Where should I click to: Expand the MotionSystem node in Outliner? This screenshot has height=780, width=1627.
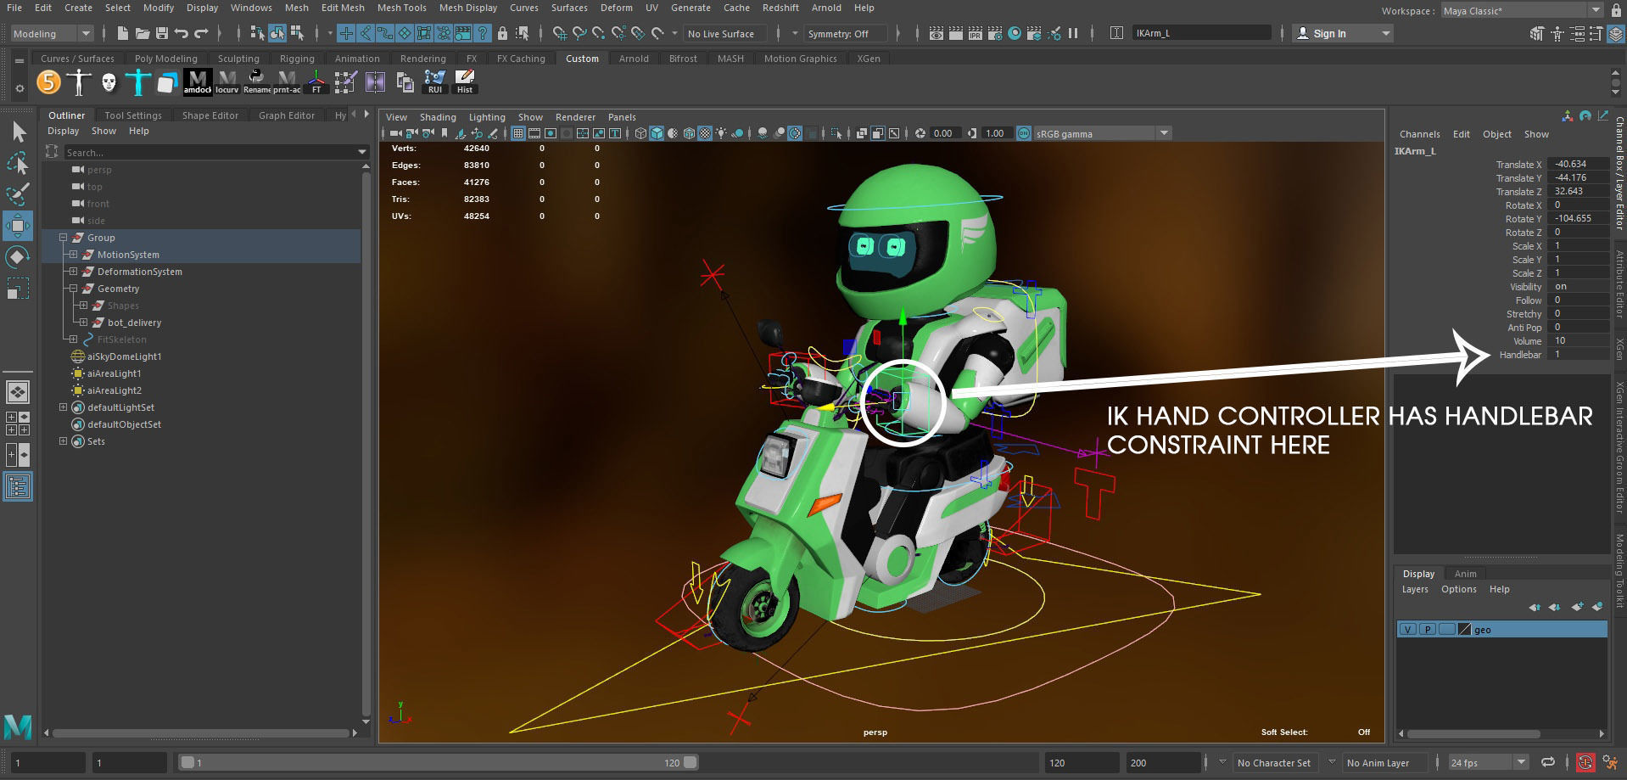pyautogui.click(x=73, y=255)
